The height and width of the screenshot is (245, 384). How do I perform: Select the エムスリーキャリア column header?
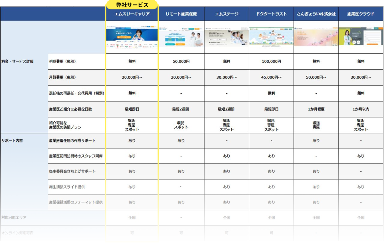[x=132, y=14]
